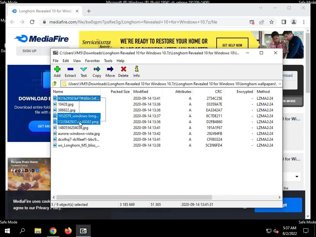Click Chrome page vertical scrollbar
This screenshot has height=237, width=316.
click(308, 64)
